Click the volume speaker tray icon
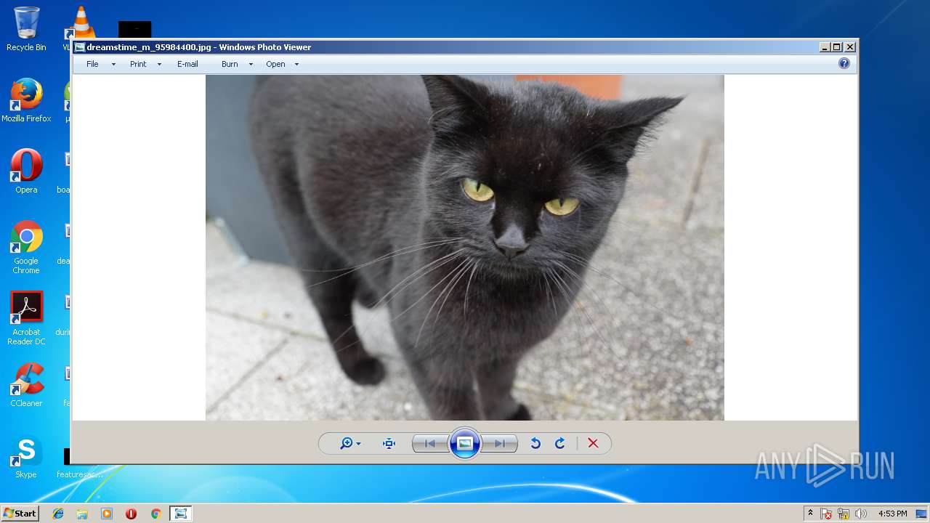 point(860,514)
